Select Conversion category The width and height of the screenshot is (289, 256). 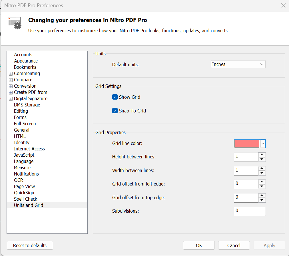pyautogui.click(x=25, y=86)
